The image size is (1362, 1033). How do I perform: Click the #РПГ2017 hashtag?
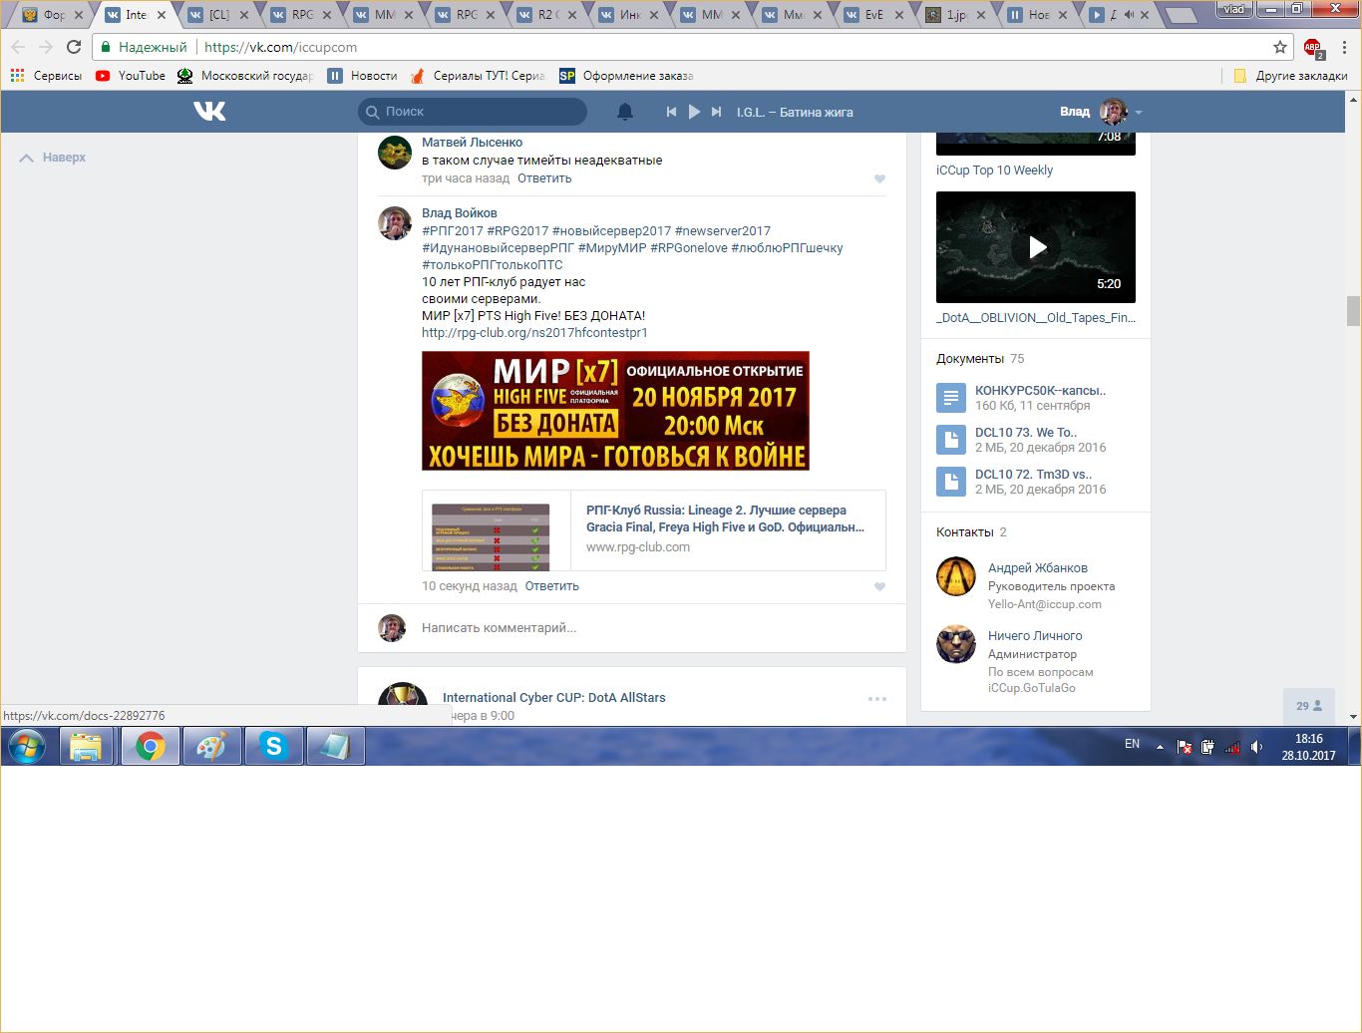(453, 231)
